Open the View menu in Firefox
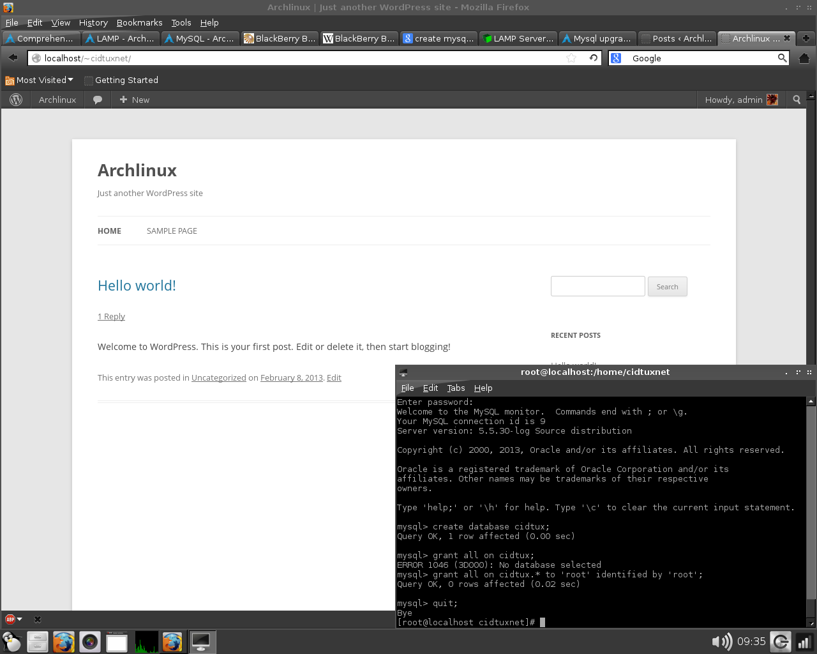The height and width of the screenshot is (654, 817). click(61, 22)
